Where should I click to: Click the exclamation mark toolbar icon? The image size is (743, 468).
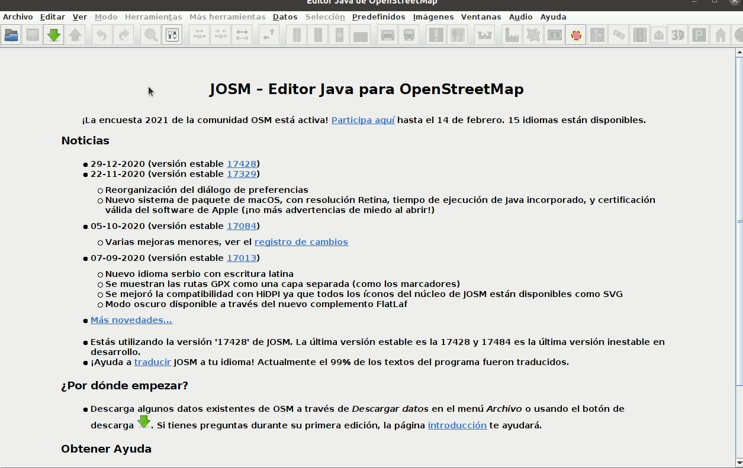point(436,35)
